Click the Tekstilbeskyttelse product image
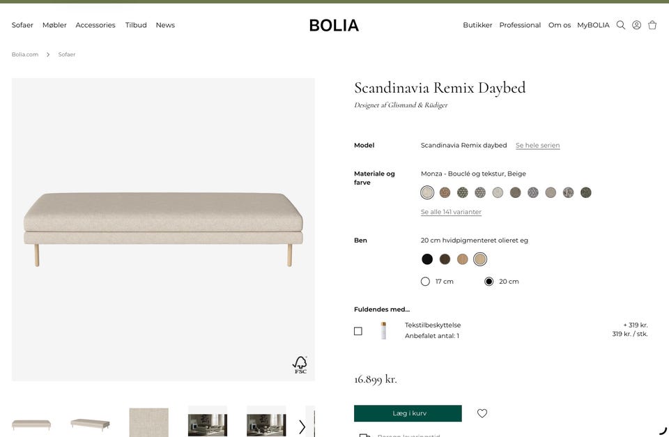This screenshot has height=437, width=669. [383, 330]
